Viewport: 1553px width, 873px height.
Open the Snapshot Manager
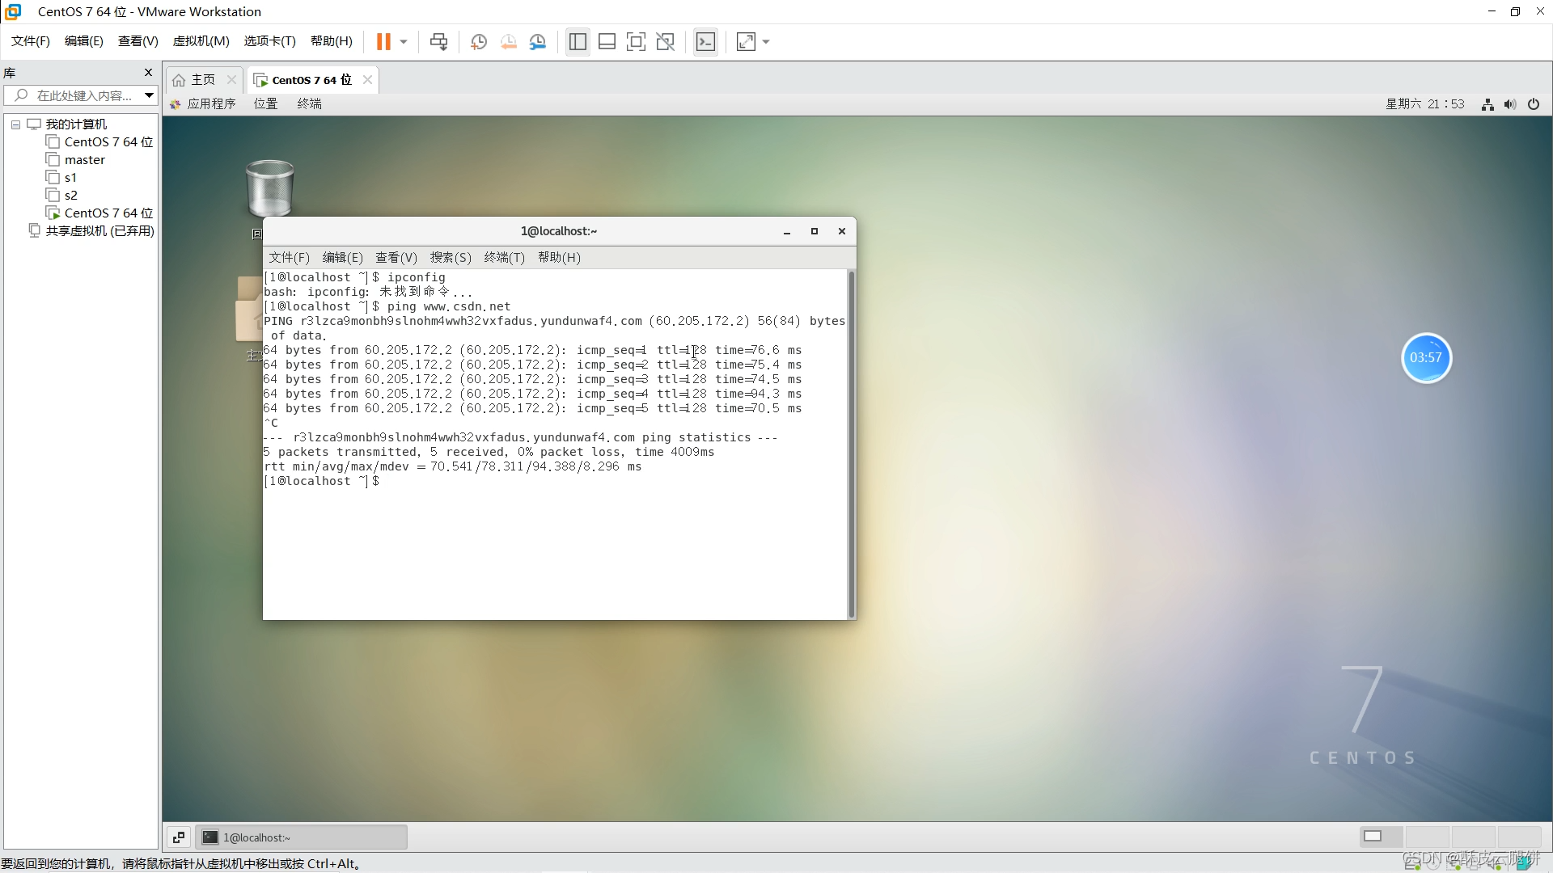[538, 41]
